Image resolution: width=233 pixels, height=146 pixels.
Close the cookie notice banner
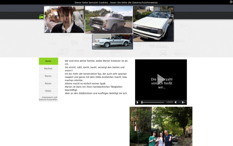click(231, 2)
